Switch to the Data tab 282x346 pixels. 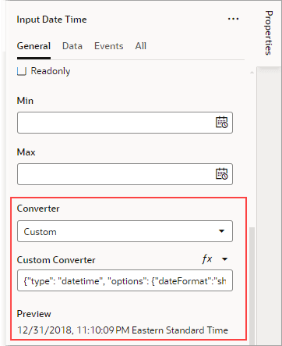coord(72,46)
